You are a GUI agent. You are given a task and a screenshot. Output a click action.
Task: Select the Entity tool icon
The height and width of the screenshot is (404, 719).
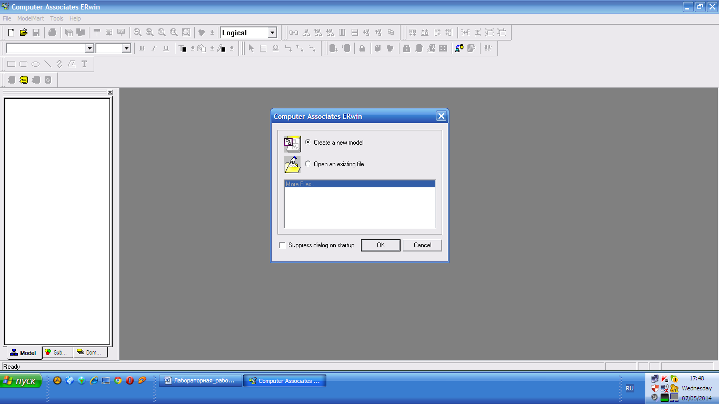263,48
